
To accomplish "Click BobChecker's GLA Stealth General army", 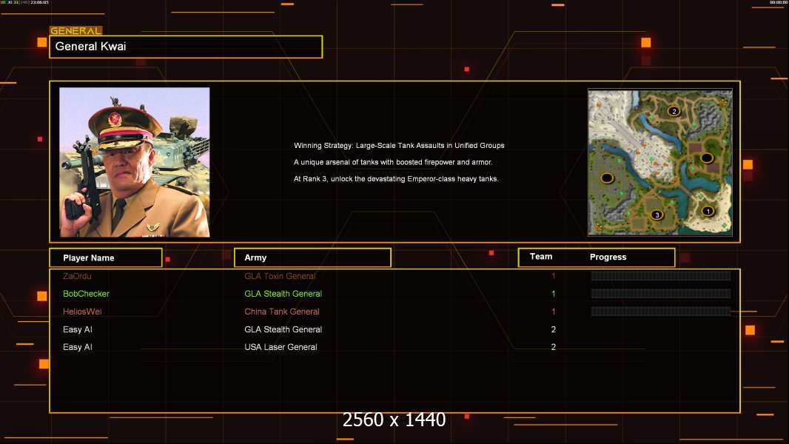I will click(283, 294).
